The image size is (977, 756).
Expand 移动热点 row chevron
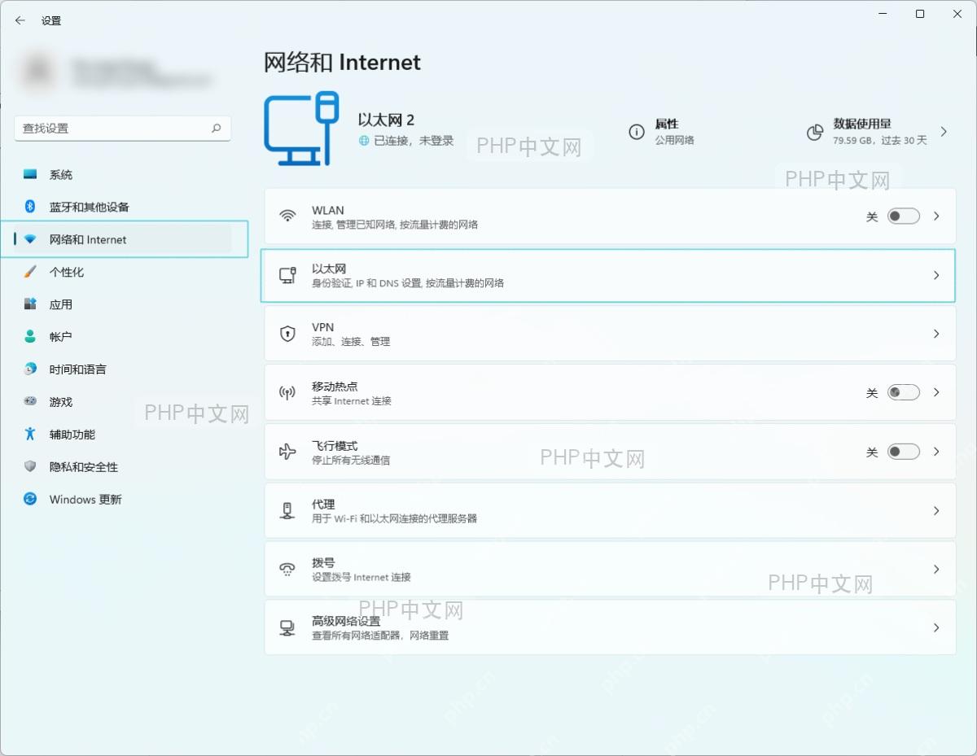pyautogui.click(x=936, y=392)
